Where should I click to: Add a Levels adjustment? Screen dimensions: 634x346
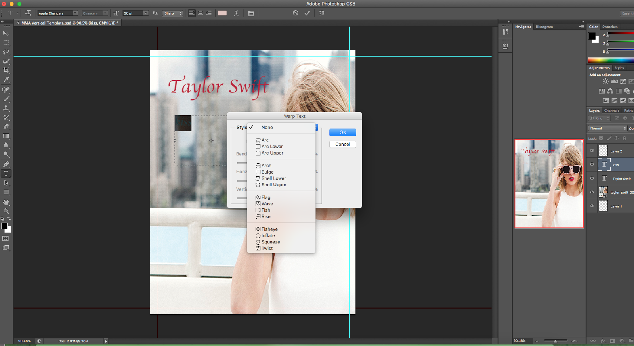pyautogui.click(x=615, y=82)
